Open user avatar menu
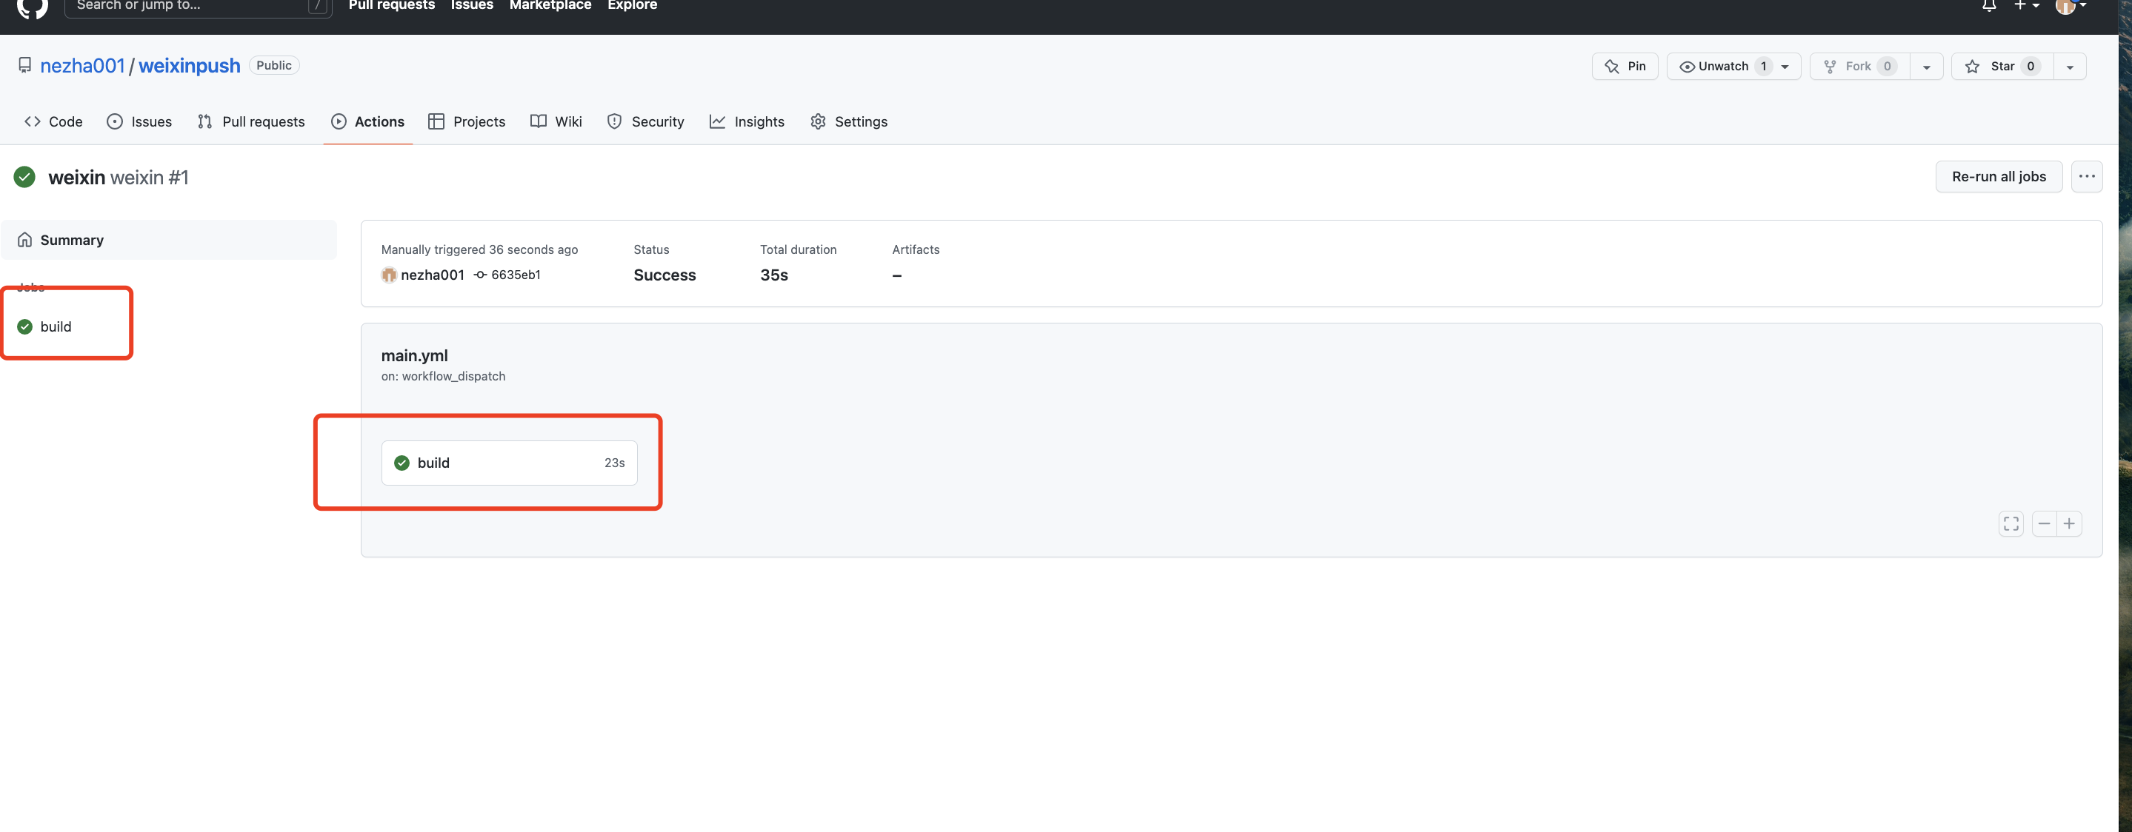This screenshot has height=832, width=2132. click(2069, 6)
